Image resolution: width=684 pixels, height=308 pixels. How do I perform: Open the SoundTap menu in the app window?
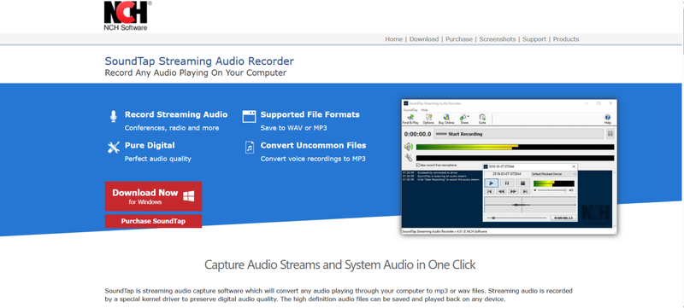pyautogui.click(x=410, y=110)
